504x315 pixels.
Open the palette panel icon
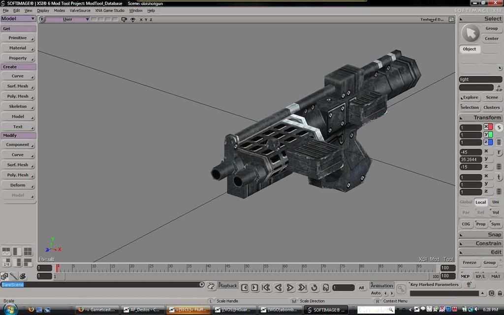(23, 276)
